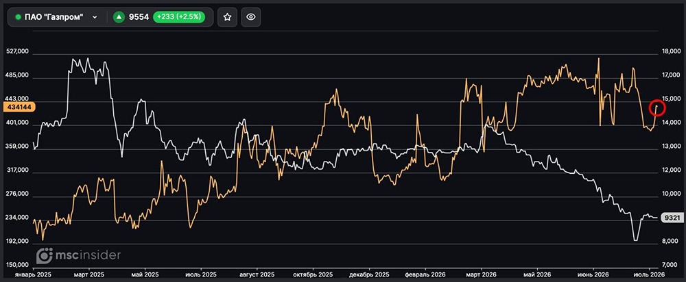
Task: Click the star favorite icon
Action: 227,17
